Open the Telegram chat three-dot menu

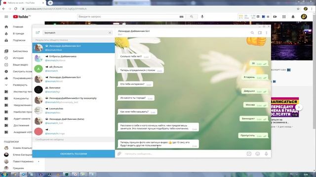coord(267,32)
